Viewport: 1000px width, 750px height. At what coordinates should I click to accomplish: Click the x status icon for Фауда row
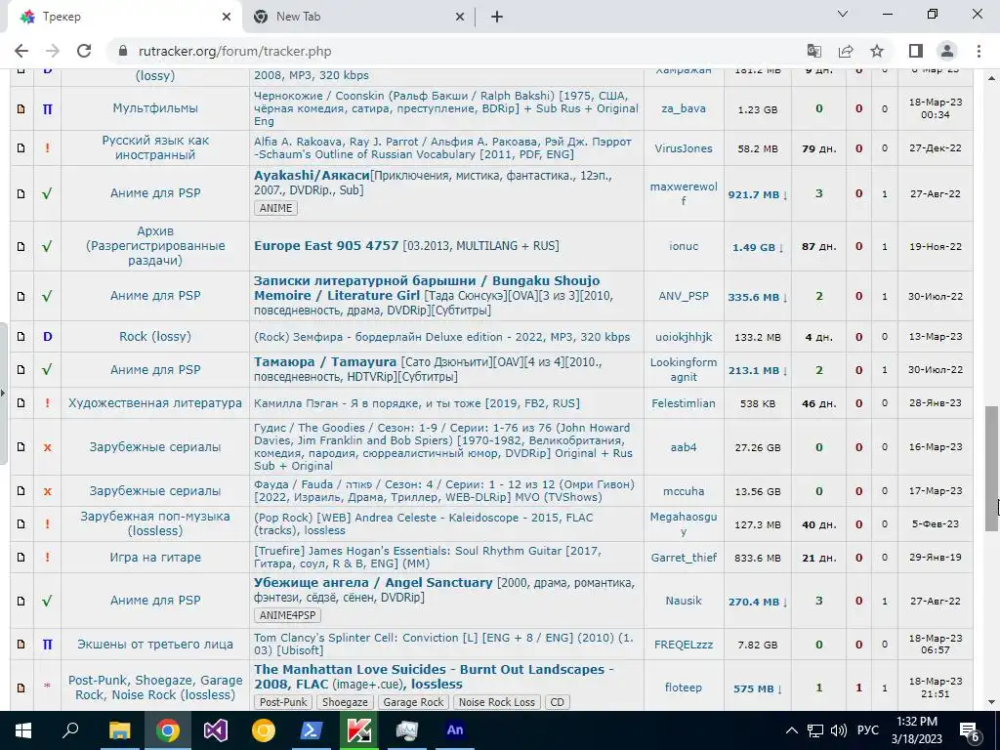click(x=47, y=491)
